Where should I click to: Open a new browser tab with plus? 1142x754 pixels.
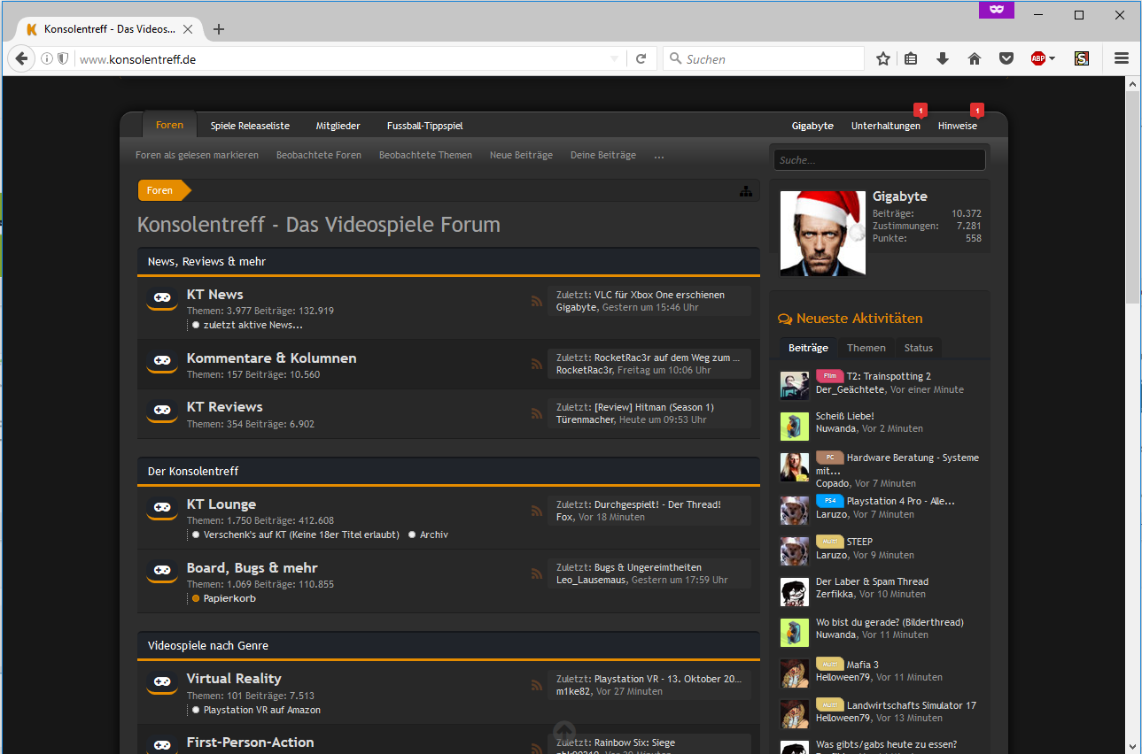pos(219,29)
